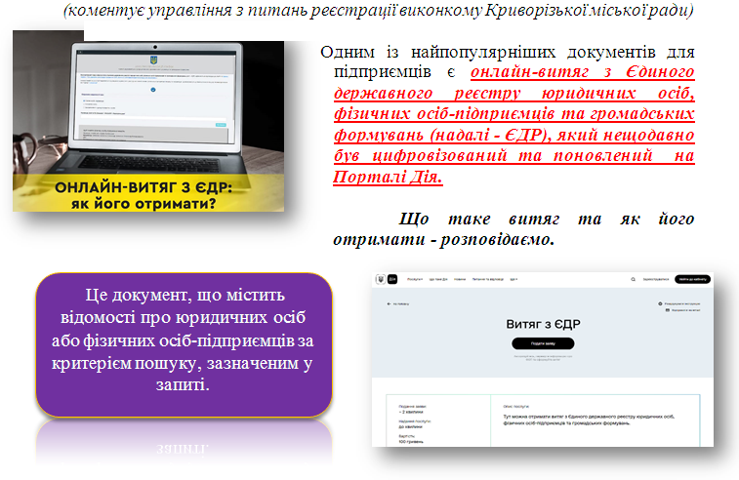Screen dimensions: 739x480
Task: Open red link онлайн-витяг з Єдиного державного реєстру
Action: [513, 124]
